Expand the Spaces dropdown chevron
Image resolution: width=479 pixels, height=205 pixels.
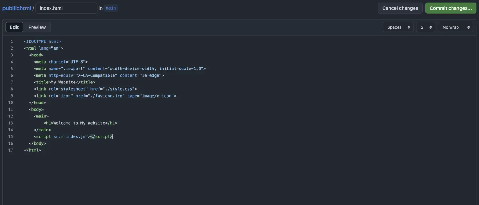pyautogui.click(x=409, y=27)
